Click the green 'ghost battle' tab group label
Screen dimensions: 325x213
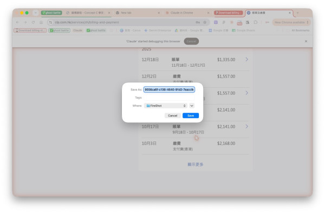coord(51,12)
